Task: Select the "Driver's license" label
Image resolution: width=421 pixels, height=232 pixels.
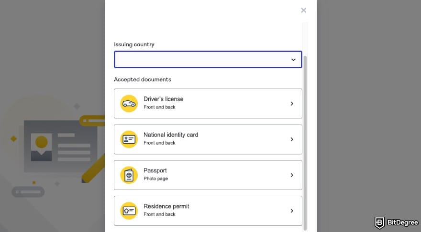Action: tap(163, 99)
